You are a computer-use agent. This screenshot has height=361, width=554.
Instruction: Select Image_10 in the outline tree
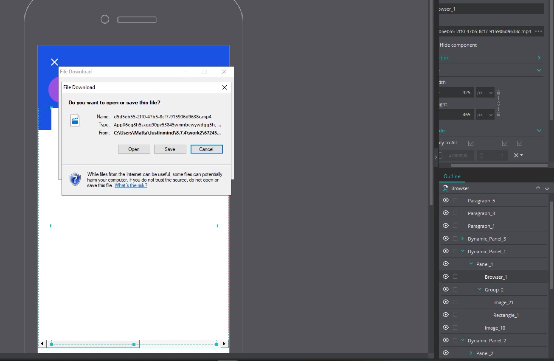tap(495, 328)
